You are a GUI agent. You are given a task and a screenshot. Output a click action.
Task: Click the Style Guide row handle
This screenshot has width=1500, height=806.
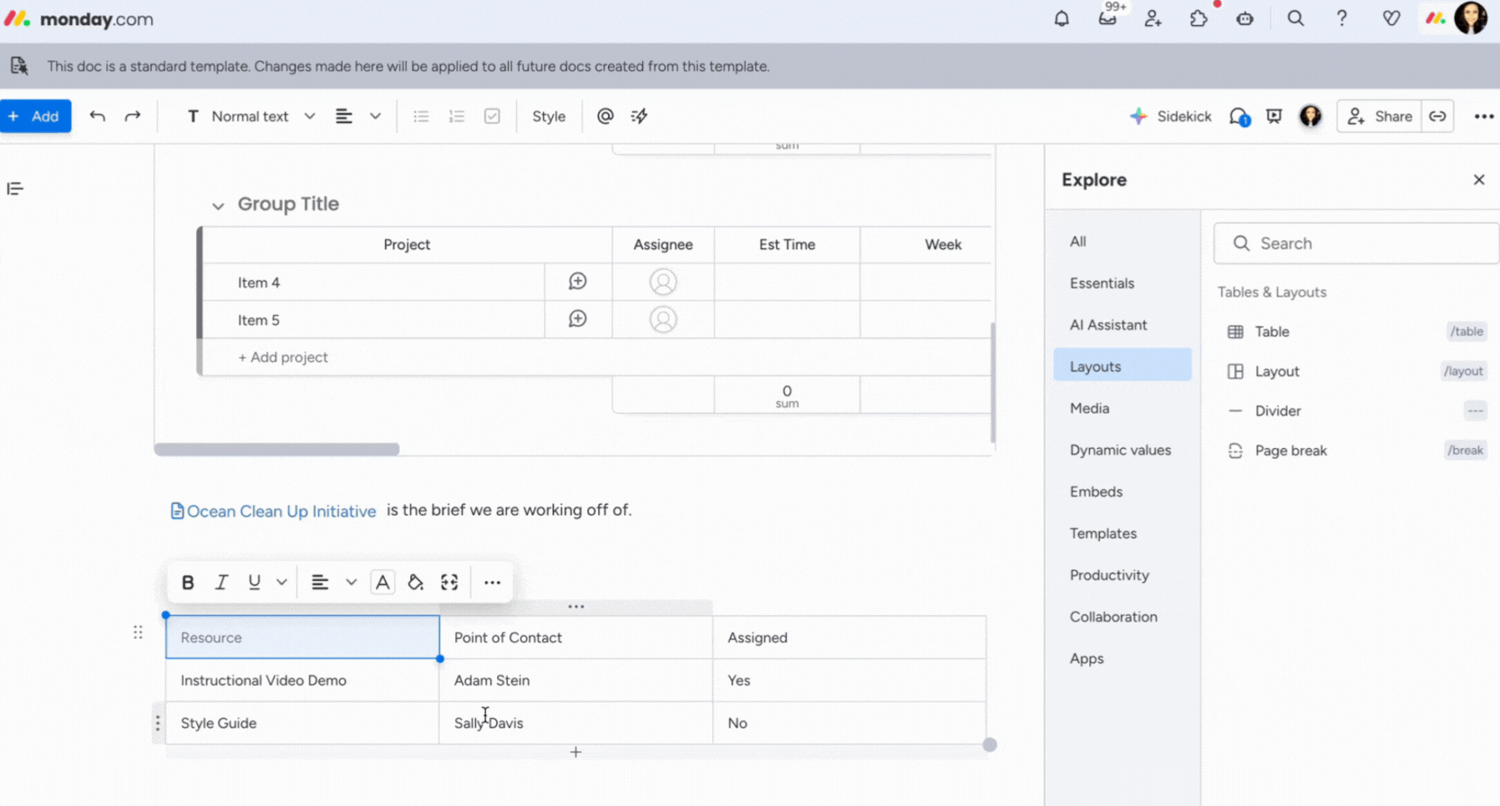[x=157, y=723]
